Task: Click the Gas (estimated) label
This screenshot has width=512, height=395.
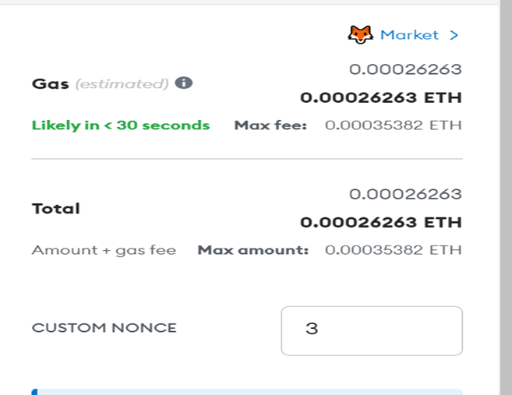Action: 100,84
